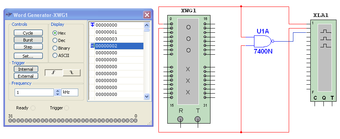Click the frequency value field
Image resolution: width=340 pixels, height=139 pixels.
tap(34, 92)
